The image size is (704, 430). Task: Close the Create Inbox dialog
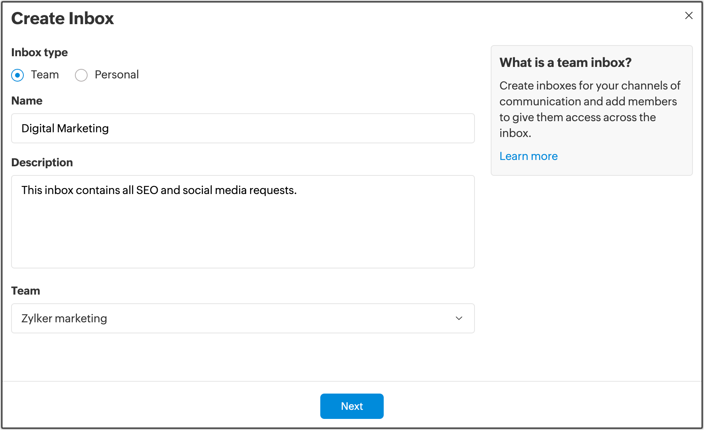pyautogui.click(x=689, y=15)
